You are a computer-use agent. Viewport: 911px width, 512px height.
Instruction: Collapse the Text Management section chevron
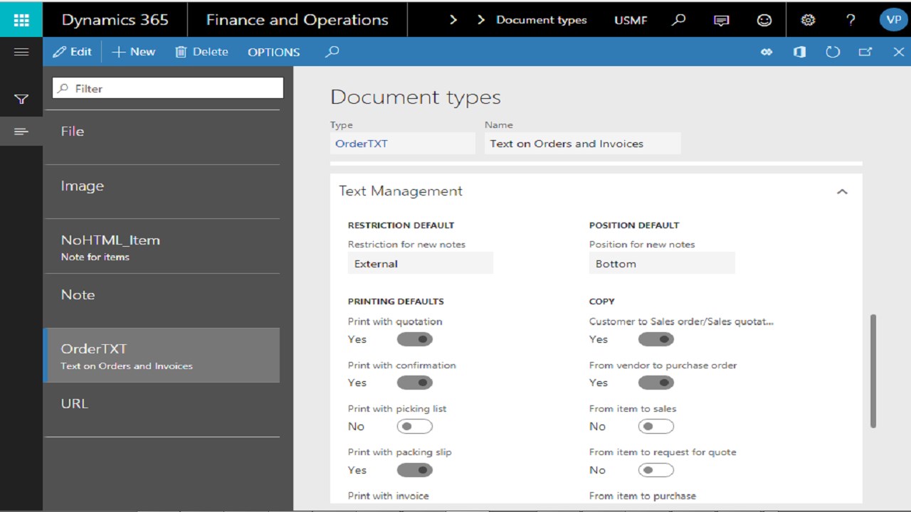point(842,191)
